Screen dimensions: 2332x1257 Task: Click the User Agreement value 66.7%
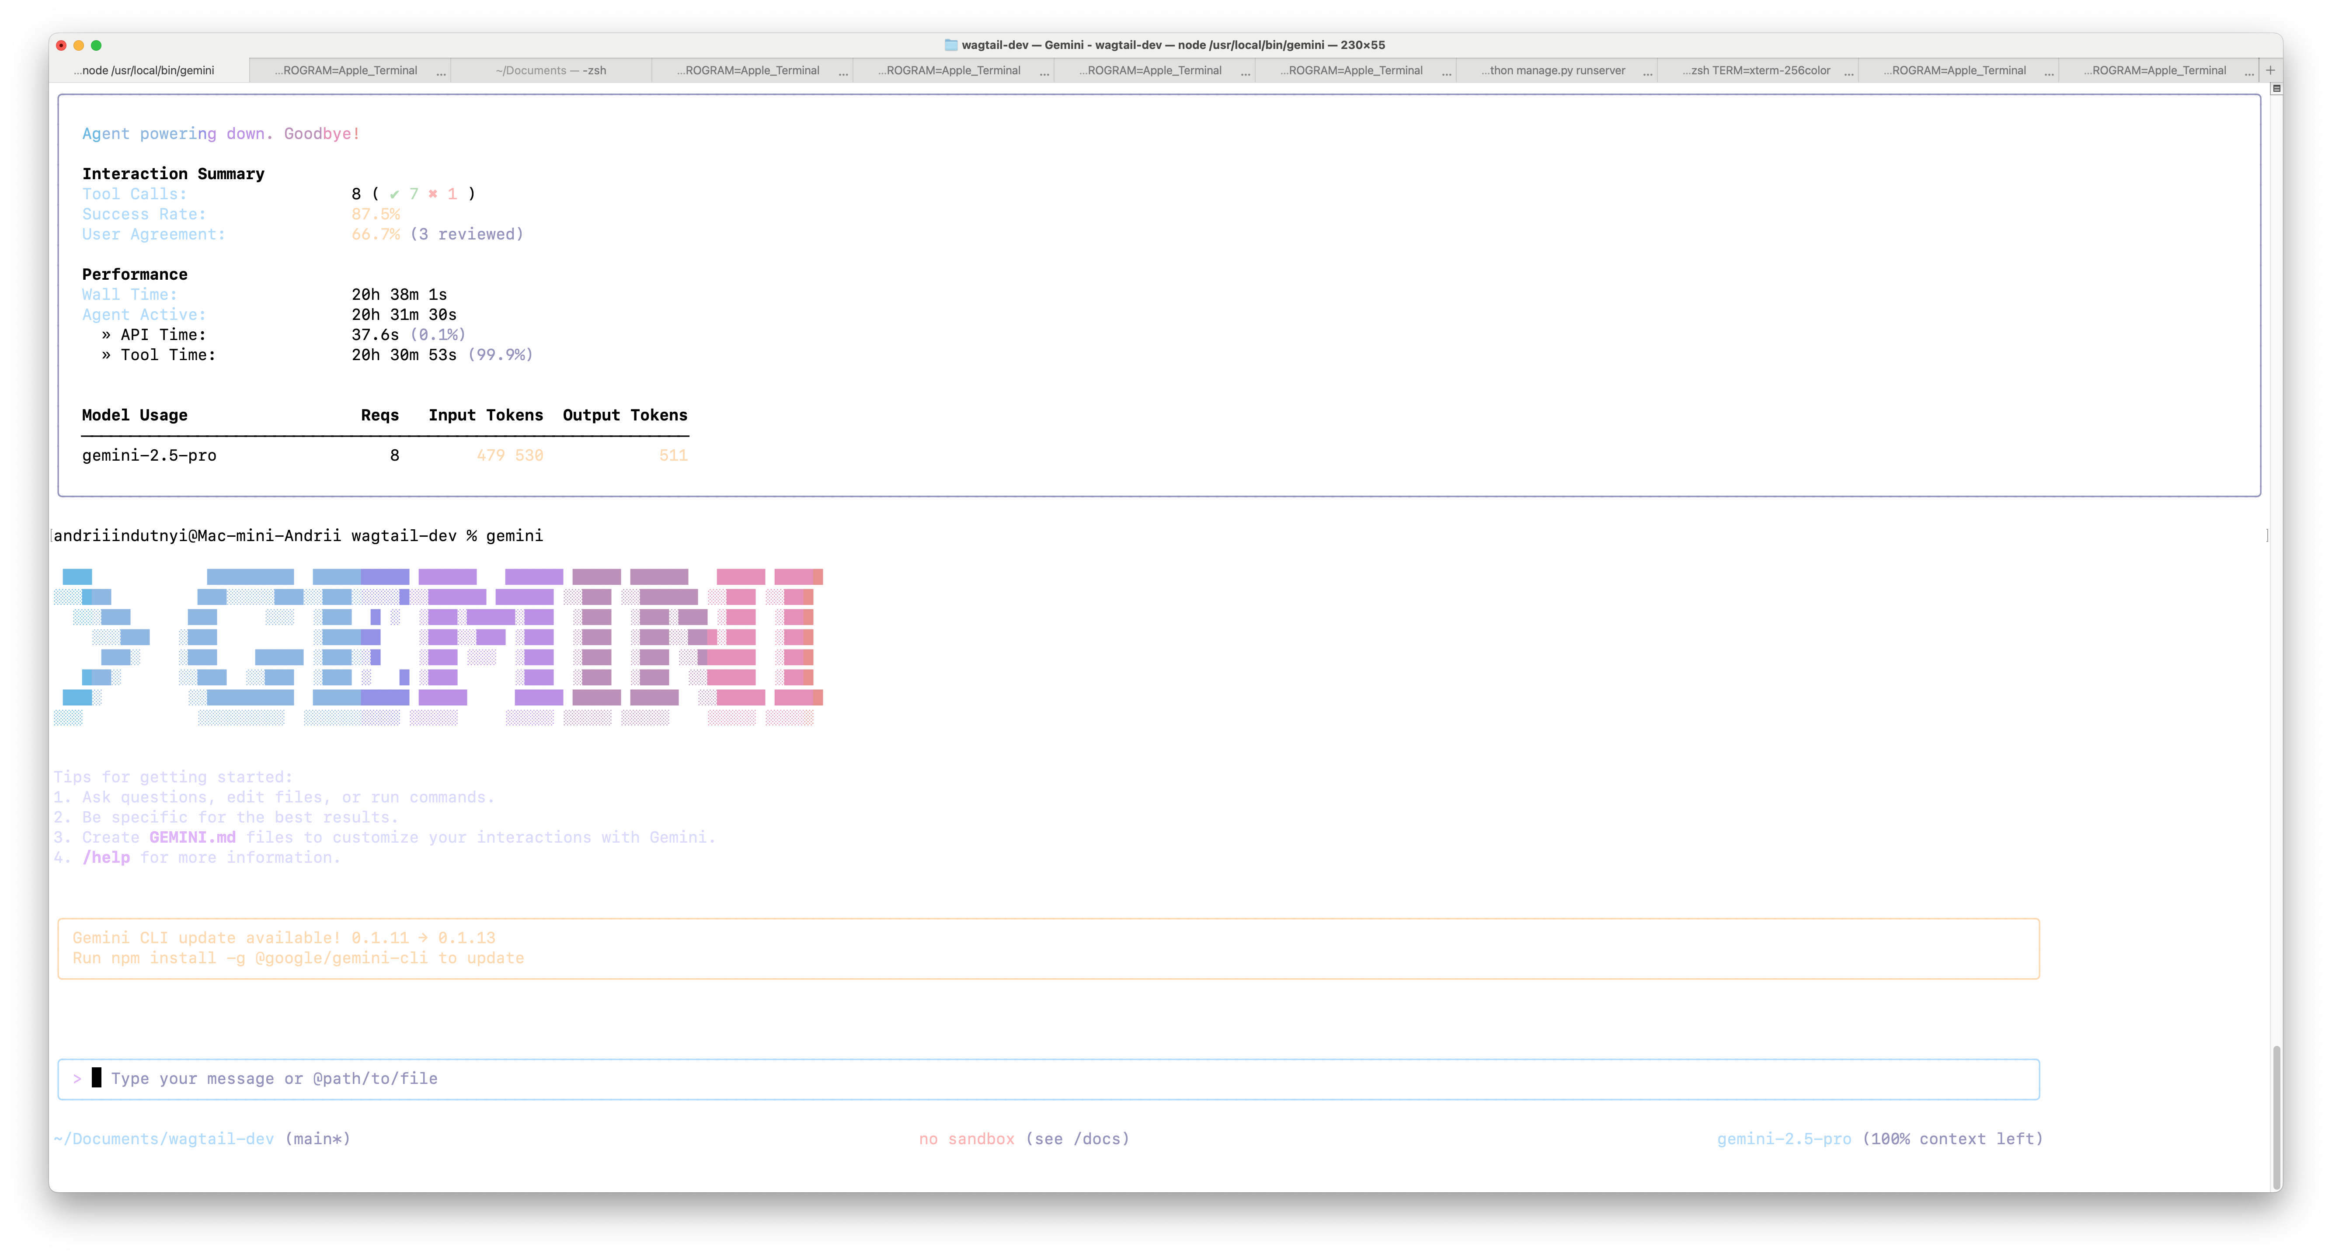click(x=376, y=233)
